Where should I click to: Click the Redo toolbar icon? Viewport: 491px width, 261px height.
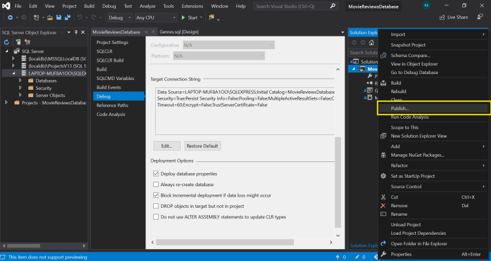[94, 18]
